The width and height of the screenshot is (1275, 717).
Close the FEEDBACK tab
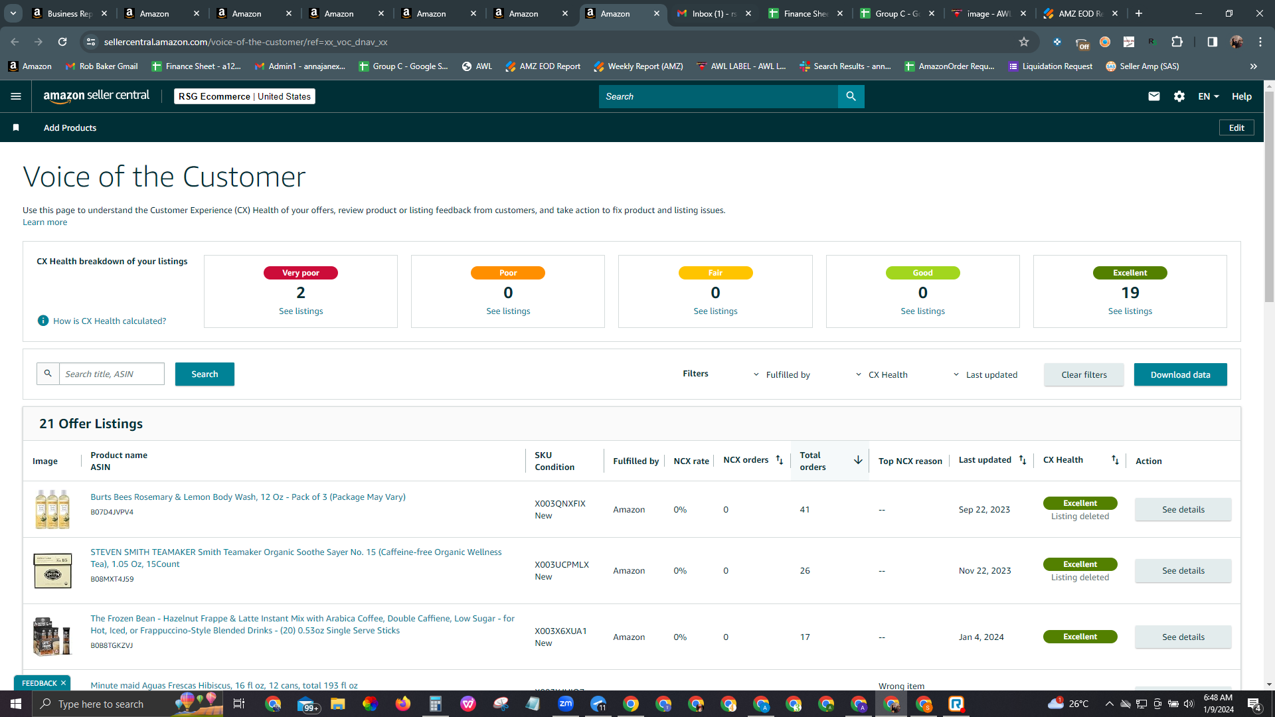click(x=64, y=683)
